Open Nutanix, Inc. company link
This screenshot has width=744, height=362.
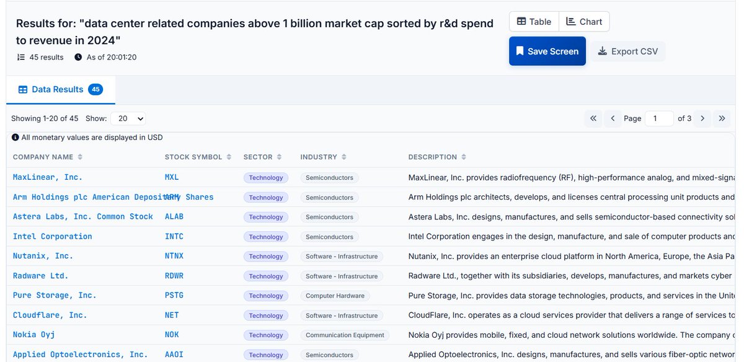[43, 256]
